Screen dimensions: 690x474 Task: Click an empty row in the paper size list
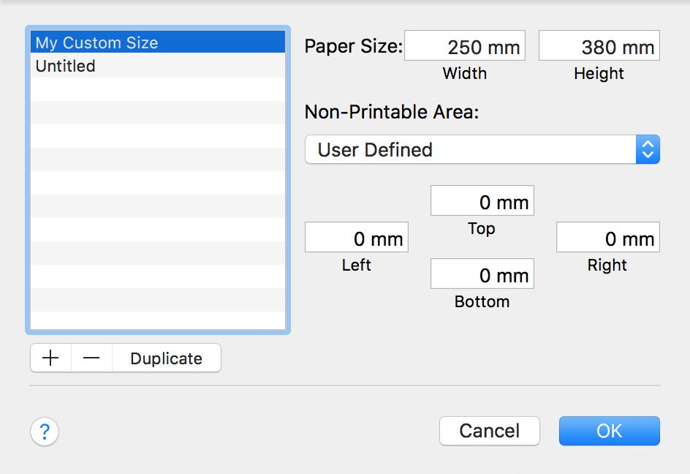pyautogui.click(x=158, y=183)
